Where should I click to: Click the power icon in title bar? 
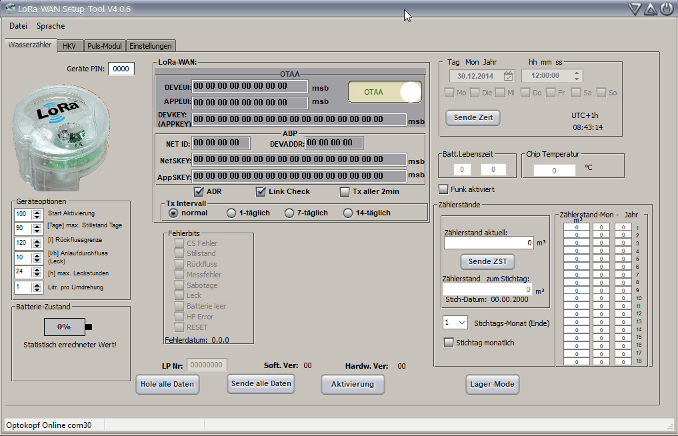pos(666,9)
